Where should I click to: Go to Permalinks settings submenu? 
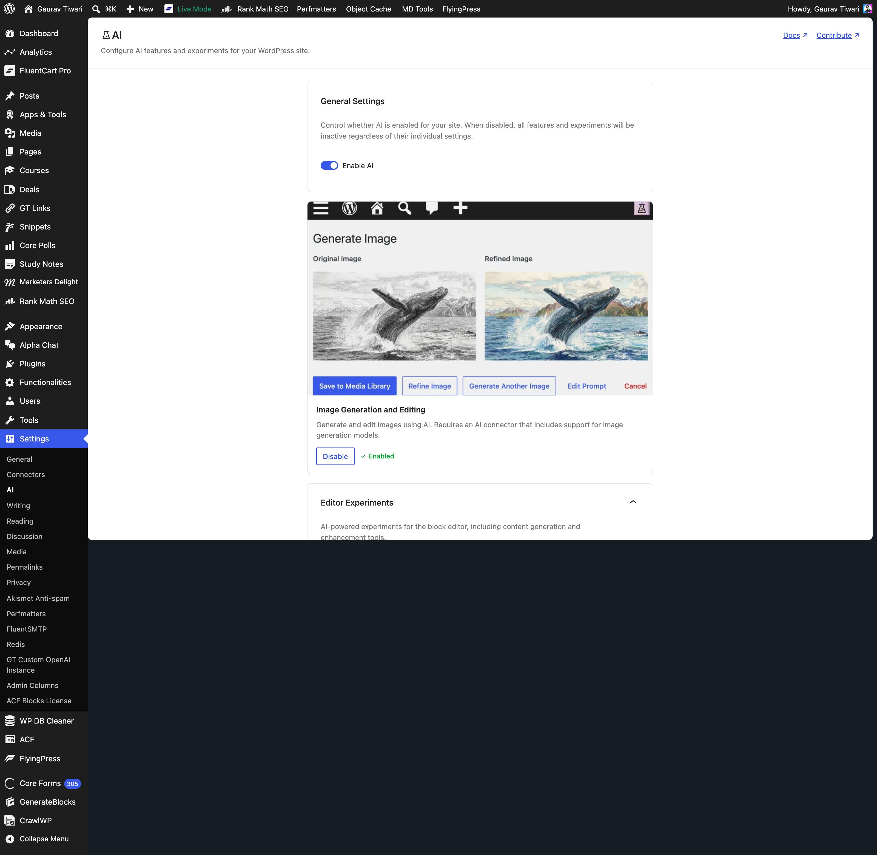click(x=25, y=567)
